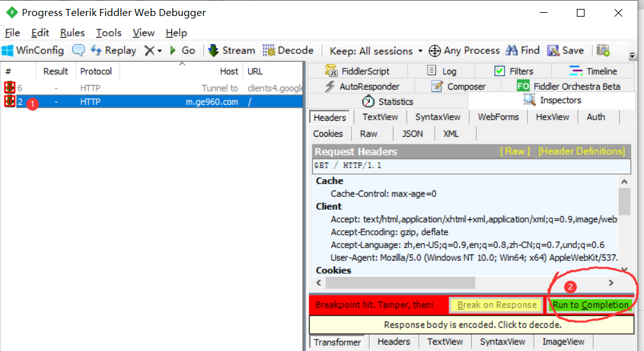Screen dimensions: 644x351
Task: Click the headers vertical scrollbar up arrow
Action: pos(624,182)
